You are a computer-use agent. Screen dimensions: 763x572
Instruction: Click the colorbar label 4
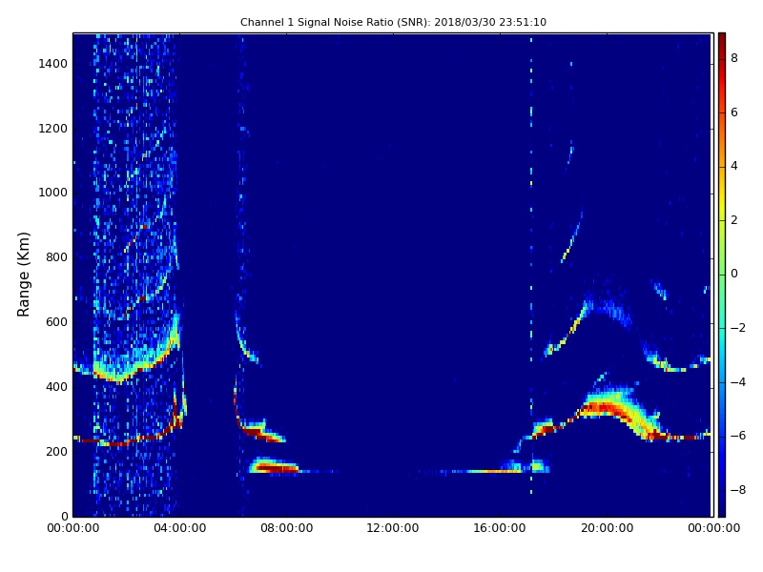[x=734, y=166]
